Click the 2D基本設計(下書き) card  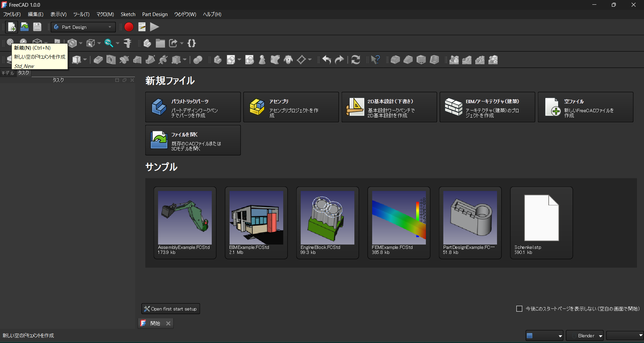click(389, 107)
